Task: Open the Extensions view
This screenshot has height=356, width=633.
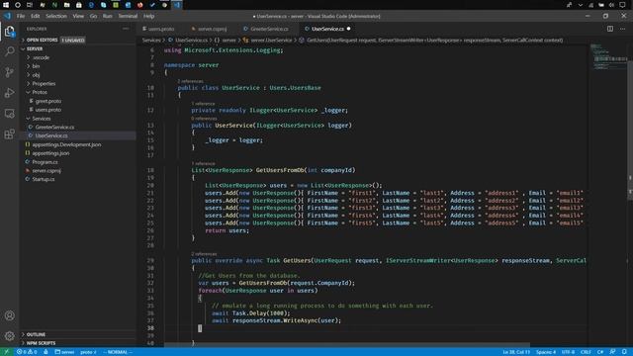Action: [10, 134]
